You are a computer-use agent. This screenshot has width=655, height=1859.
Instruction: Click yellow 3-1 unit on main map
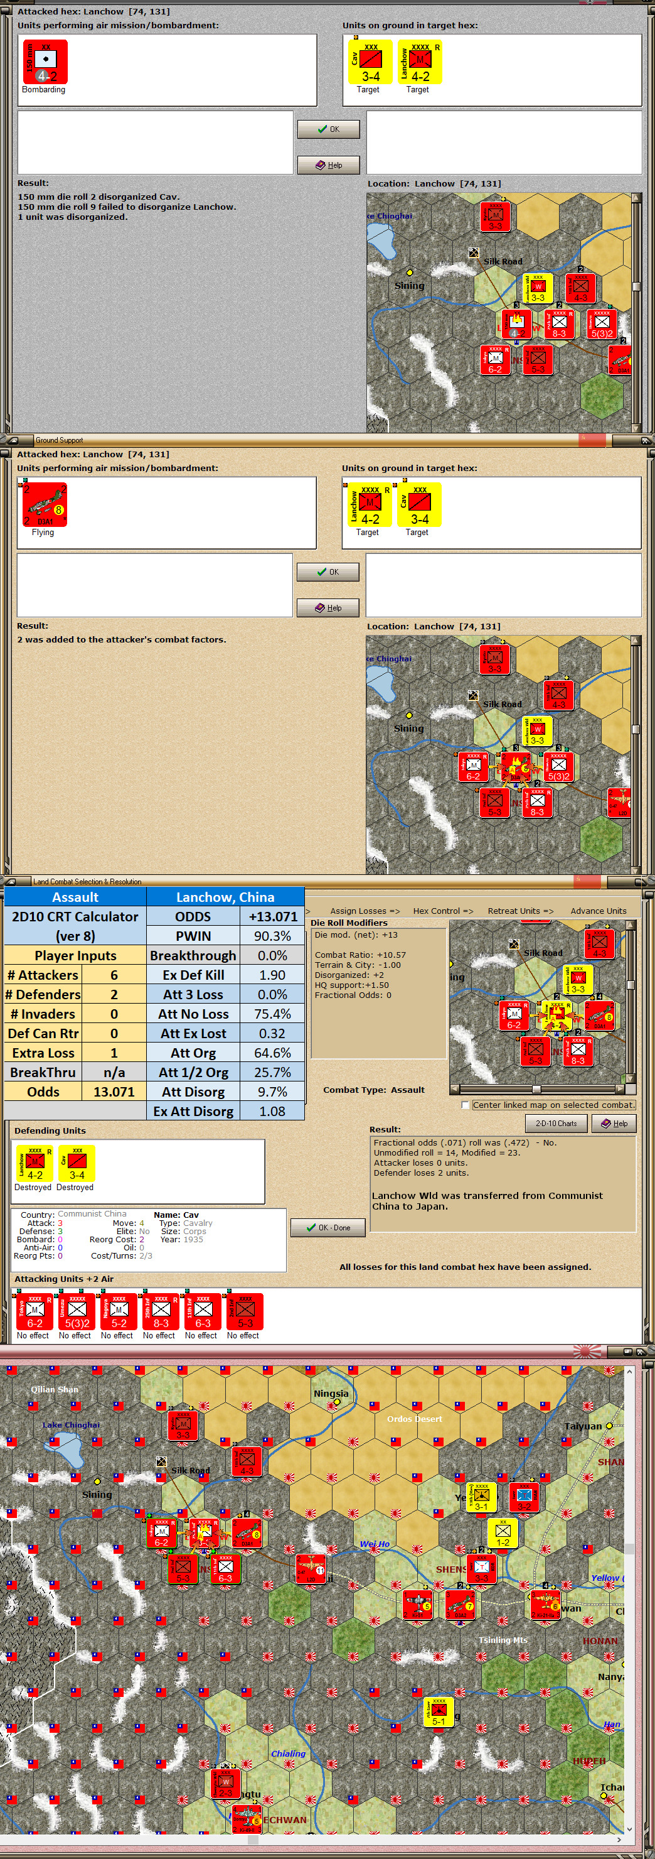481,1496
